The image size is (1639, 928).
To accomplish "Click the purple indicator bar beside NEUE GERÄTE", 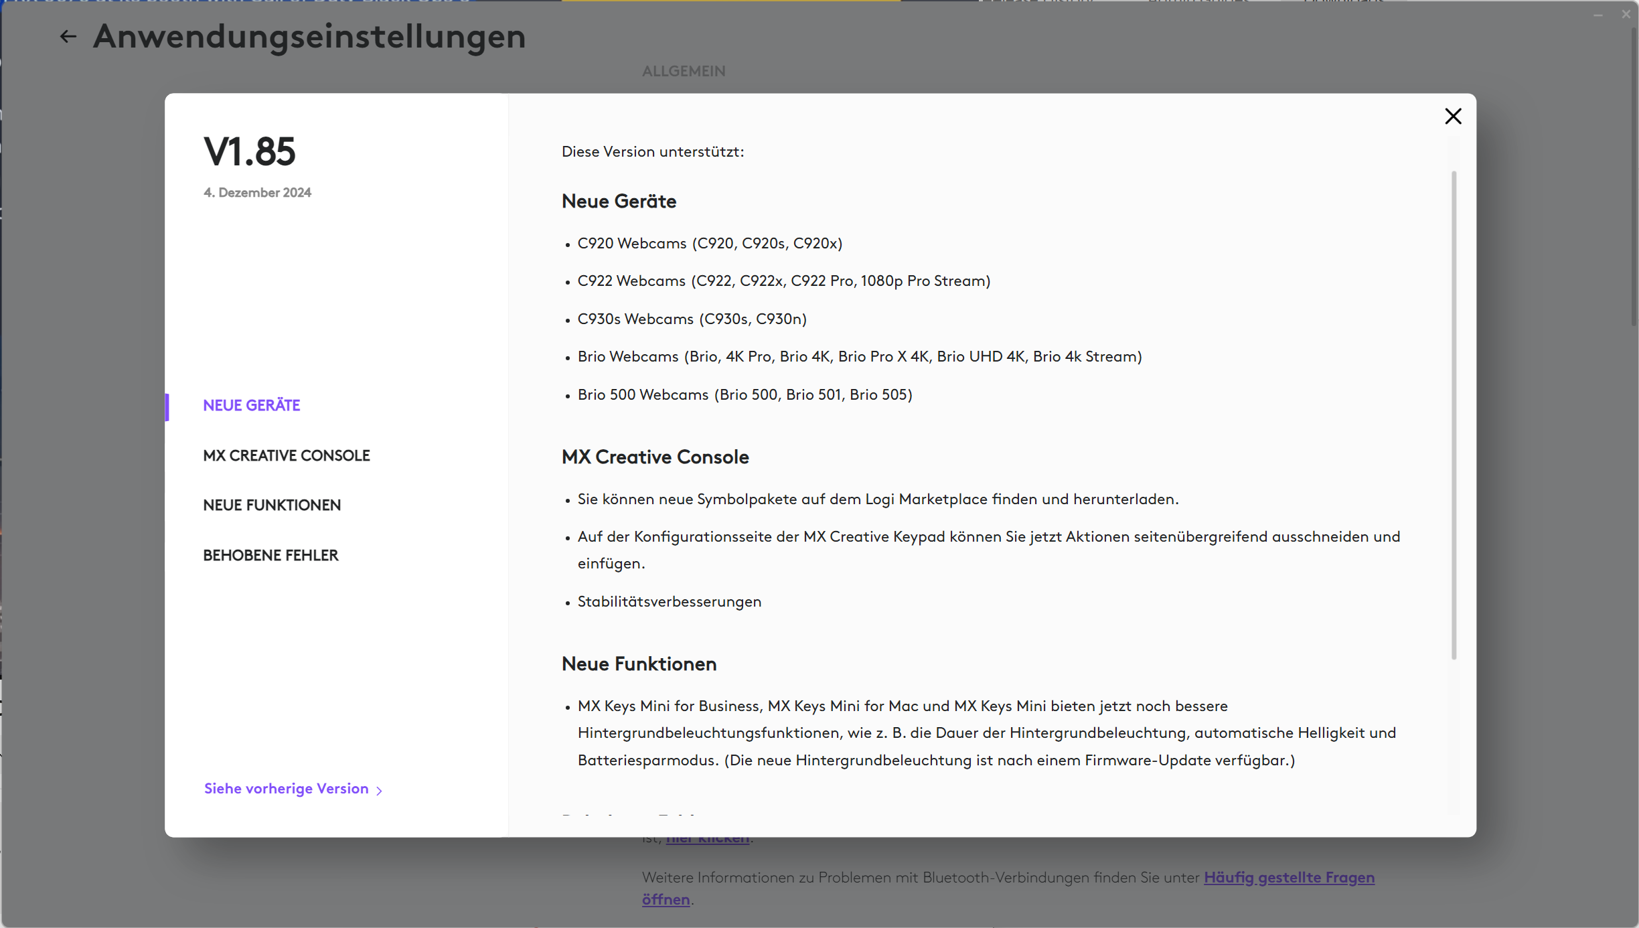I will click(x=167, y=406).
